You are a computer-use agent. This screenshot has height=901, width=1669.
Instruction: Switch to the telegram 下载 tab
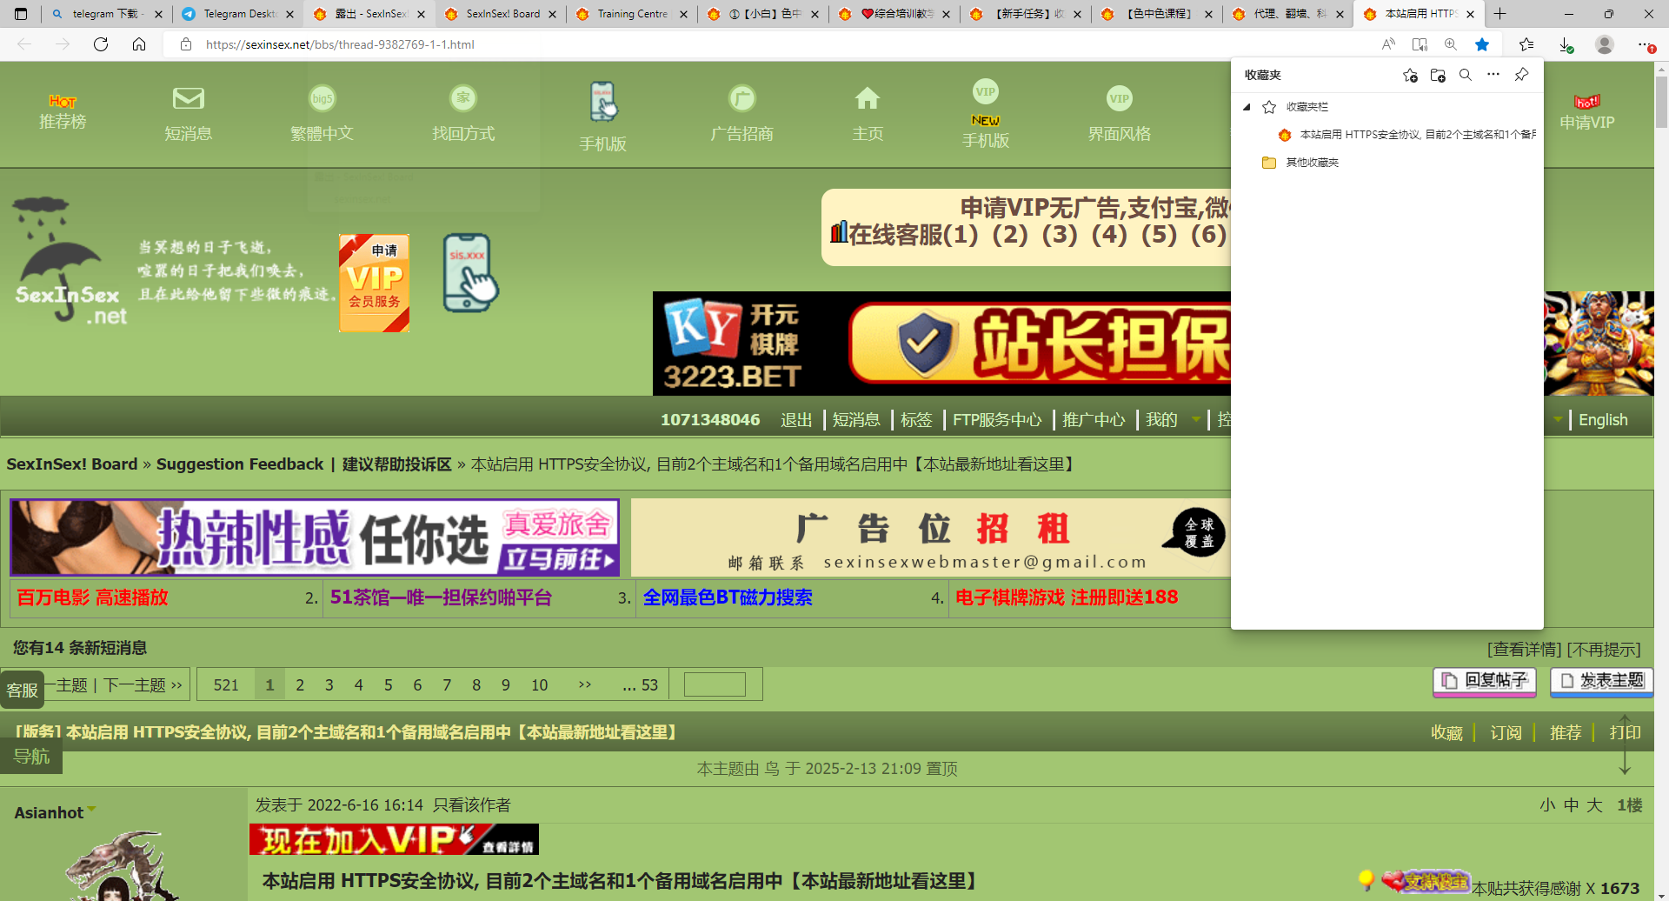(x=104, y=14)
